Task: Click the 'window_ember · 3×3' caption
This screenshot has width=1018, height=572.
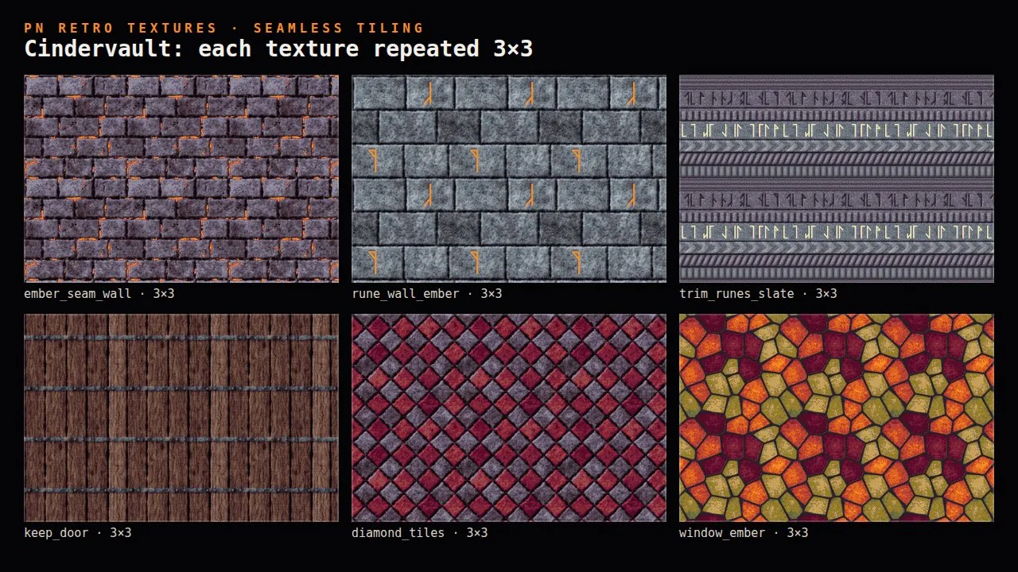Action: 744,533
